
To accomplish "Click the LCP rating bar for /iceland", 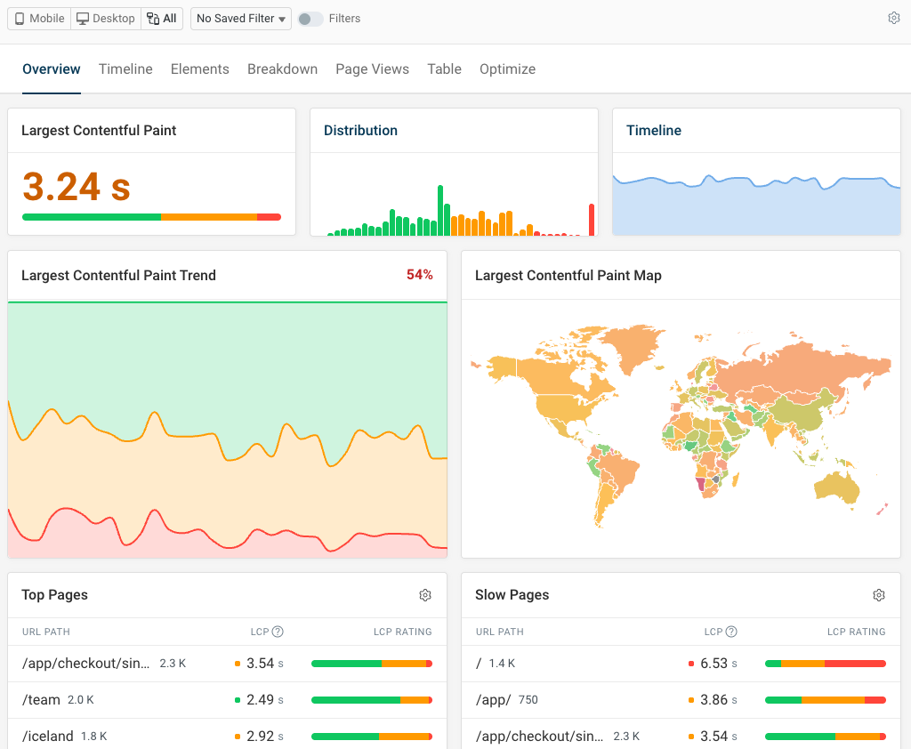I will 371,737.
